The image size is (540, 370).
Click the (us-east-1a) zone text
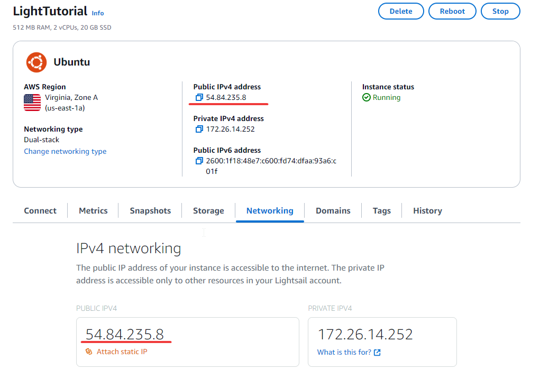click(65, 108)
